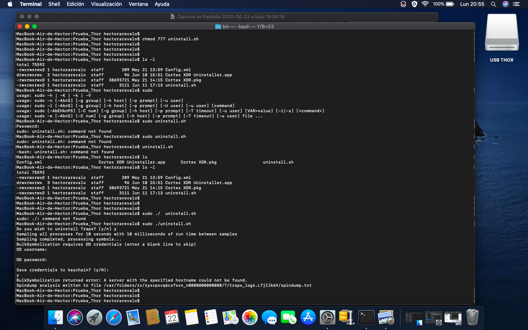Open the yellow archive utility in Dock
Screen dimensions: 528x330
pos(347,318)
